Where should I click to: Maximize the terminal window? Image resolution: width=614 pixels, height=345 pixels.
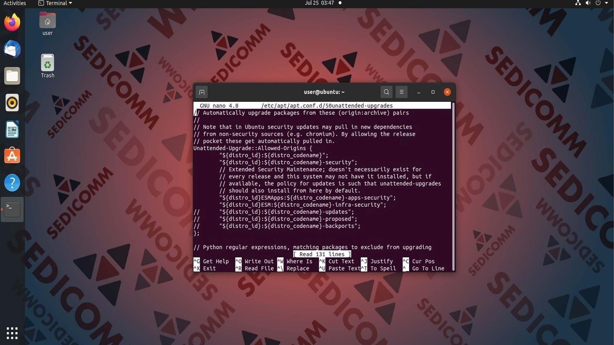click(x=433, y=92)
